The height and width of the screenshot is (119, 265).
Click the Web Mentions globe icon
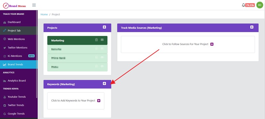point(5,39)
